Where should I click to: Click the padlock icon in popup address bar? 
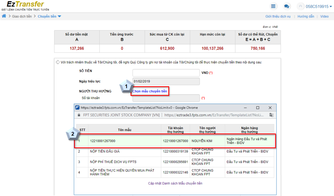click(79, 115)
